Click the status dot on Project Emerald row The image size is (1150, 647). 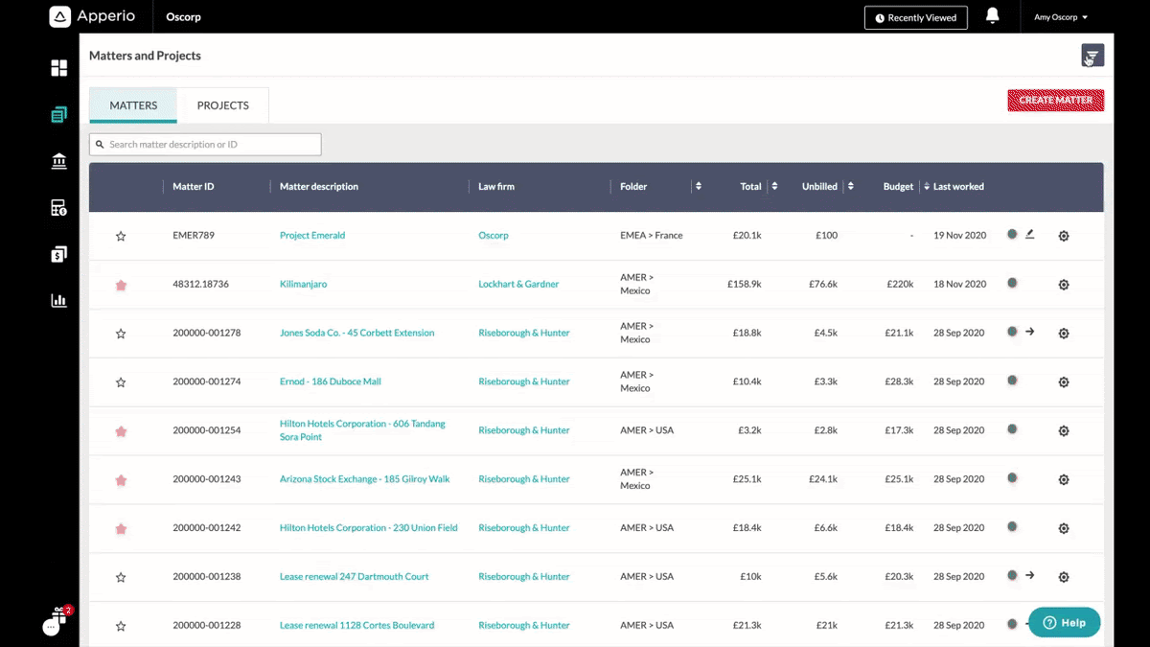click(x=1012, y=234)
